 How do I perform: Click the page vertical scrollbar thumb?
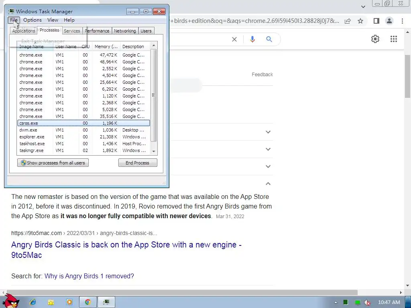(408, 76)
